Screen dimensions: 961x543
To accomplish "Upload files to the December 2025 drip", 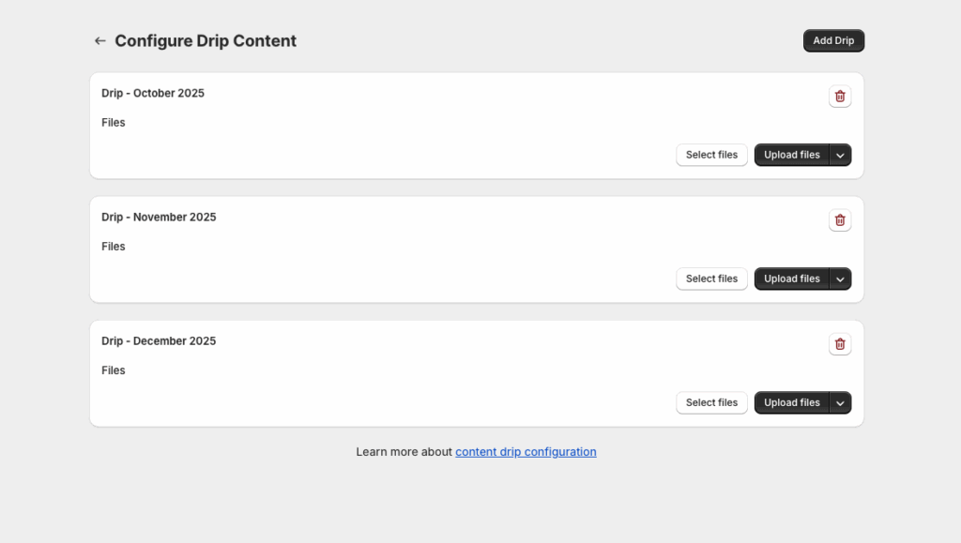I will point(791,402).
